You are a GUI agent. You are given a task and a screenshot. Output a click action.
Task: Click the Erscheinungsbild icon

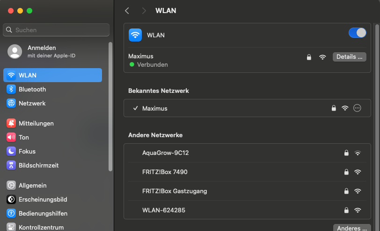(x=11, y=199)
